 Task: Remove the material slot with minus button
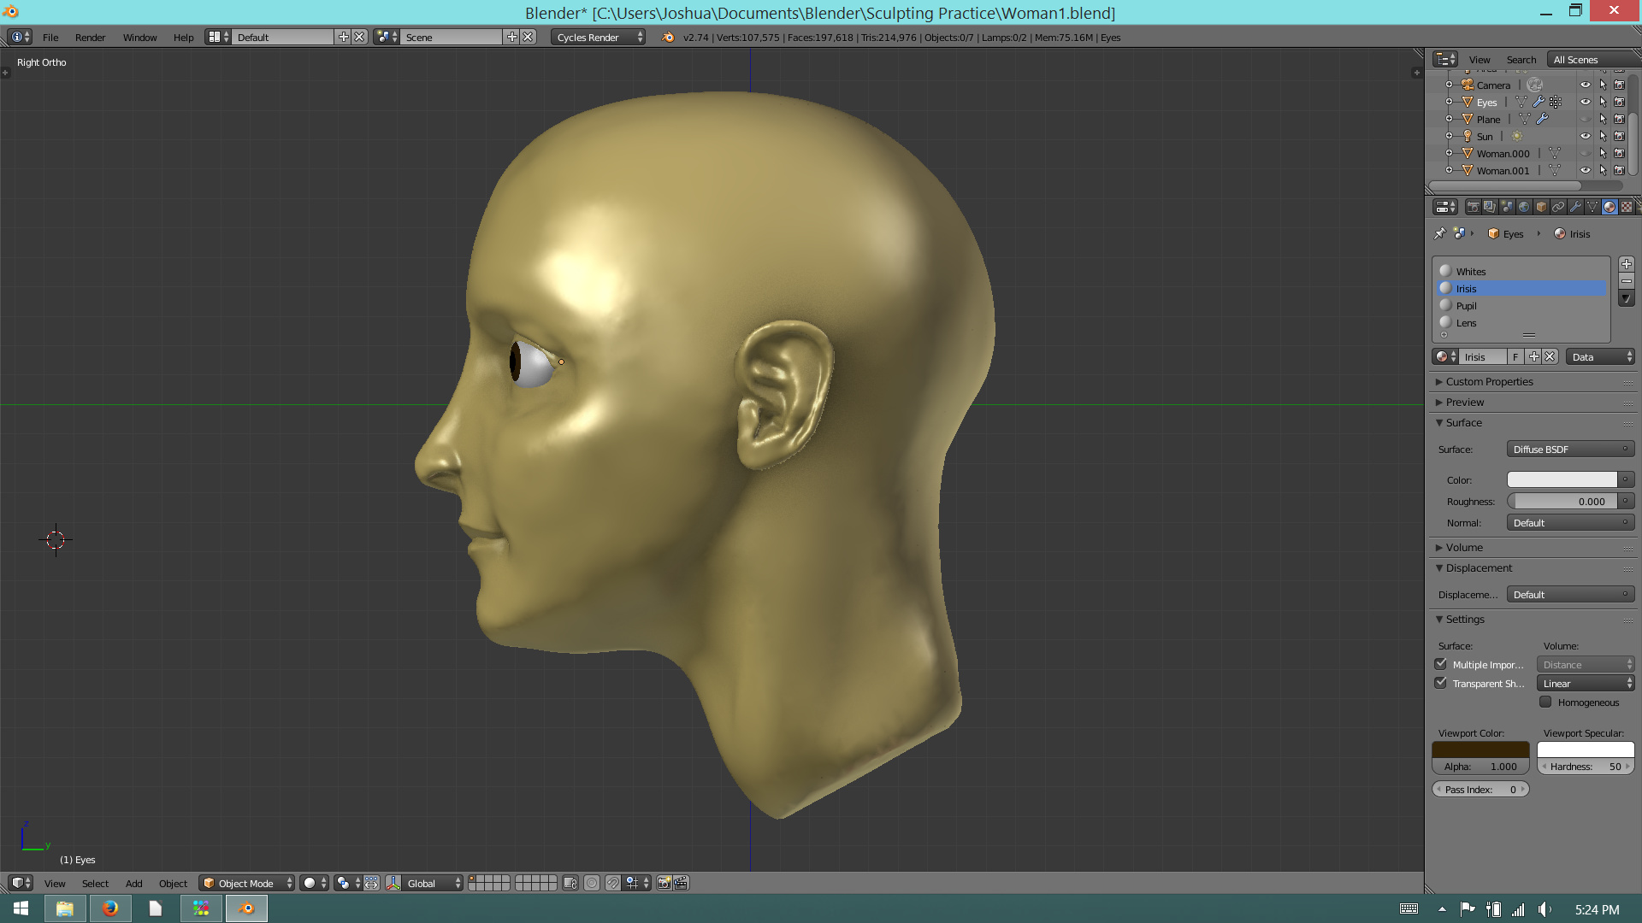[1627, 281]
